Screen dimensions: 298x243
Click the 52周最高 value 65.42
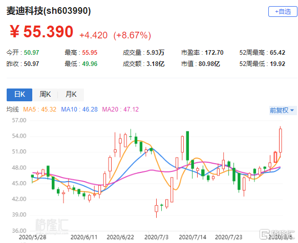pos(278,53)
